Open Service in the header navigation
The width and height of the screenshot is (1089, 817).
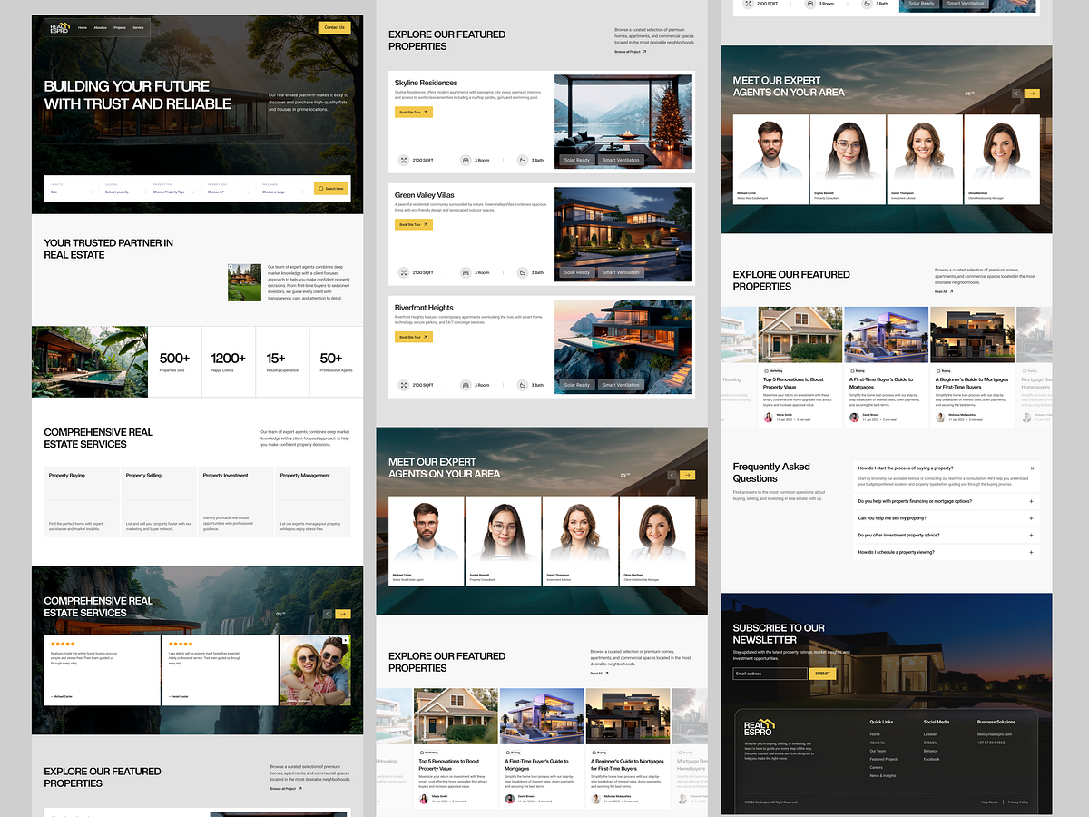pyautogui.click(x=138, y=28)
